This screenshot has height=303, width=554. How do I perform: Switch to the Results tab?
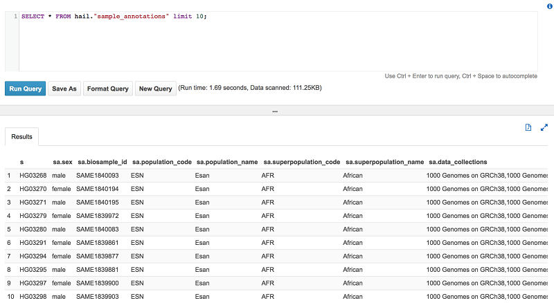pos(21,137)
